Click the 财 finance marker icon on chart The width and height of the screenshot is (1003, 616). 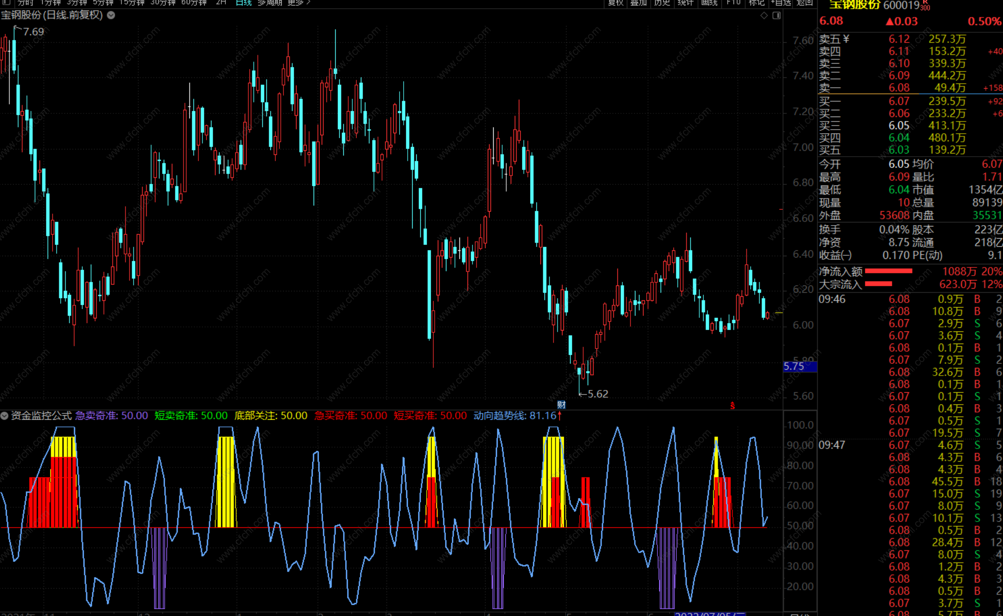561,405
